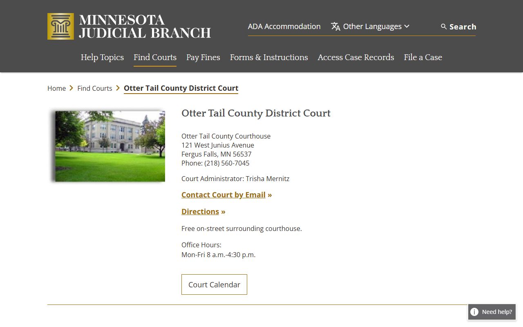Image resolution: width=523 pixels, height=327 pixels.
Task: Open the File a Case menu item
Action: pyautogui.click(x=423, y=57)
